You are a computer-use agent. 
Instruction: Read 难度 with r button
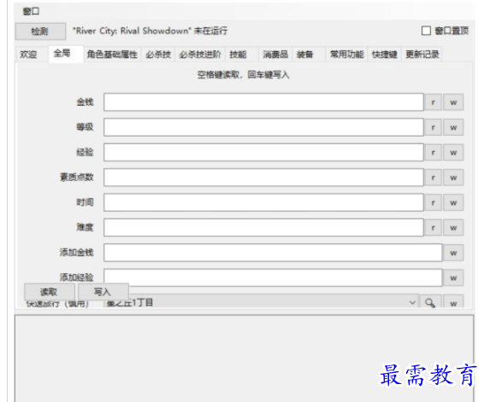[x=433, y=228]
